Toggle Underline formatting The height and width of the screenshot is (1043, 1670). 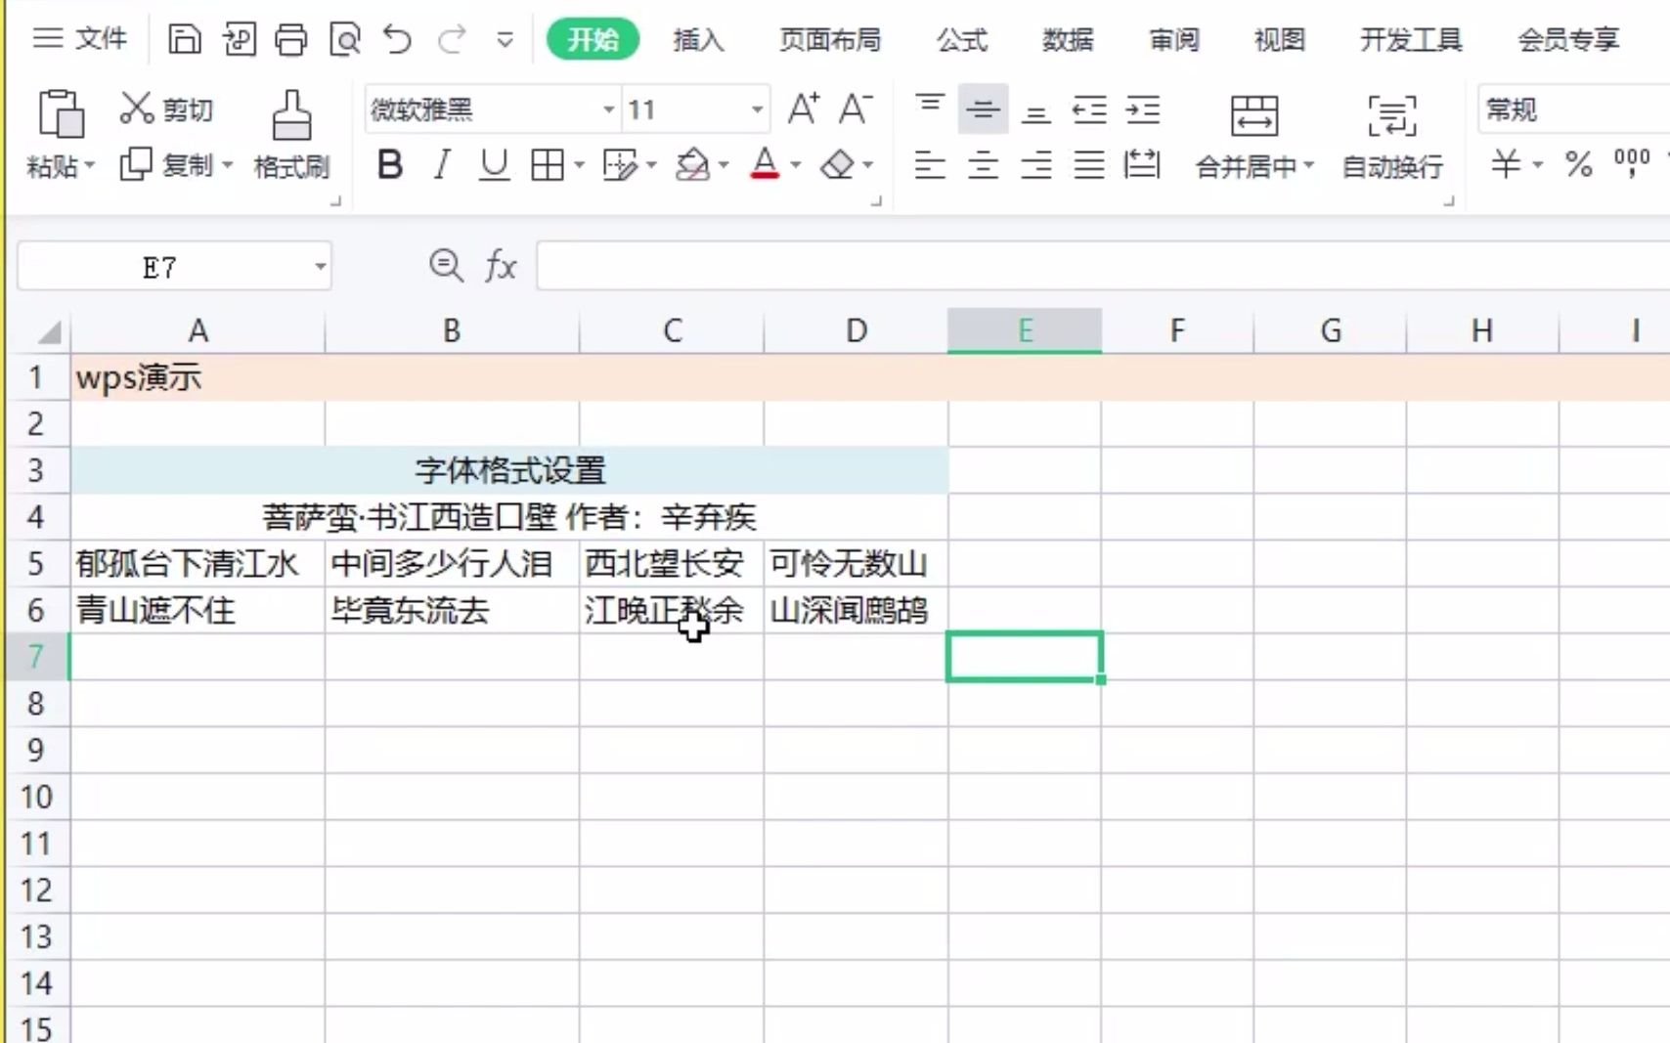click(495, 164)
